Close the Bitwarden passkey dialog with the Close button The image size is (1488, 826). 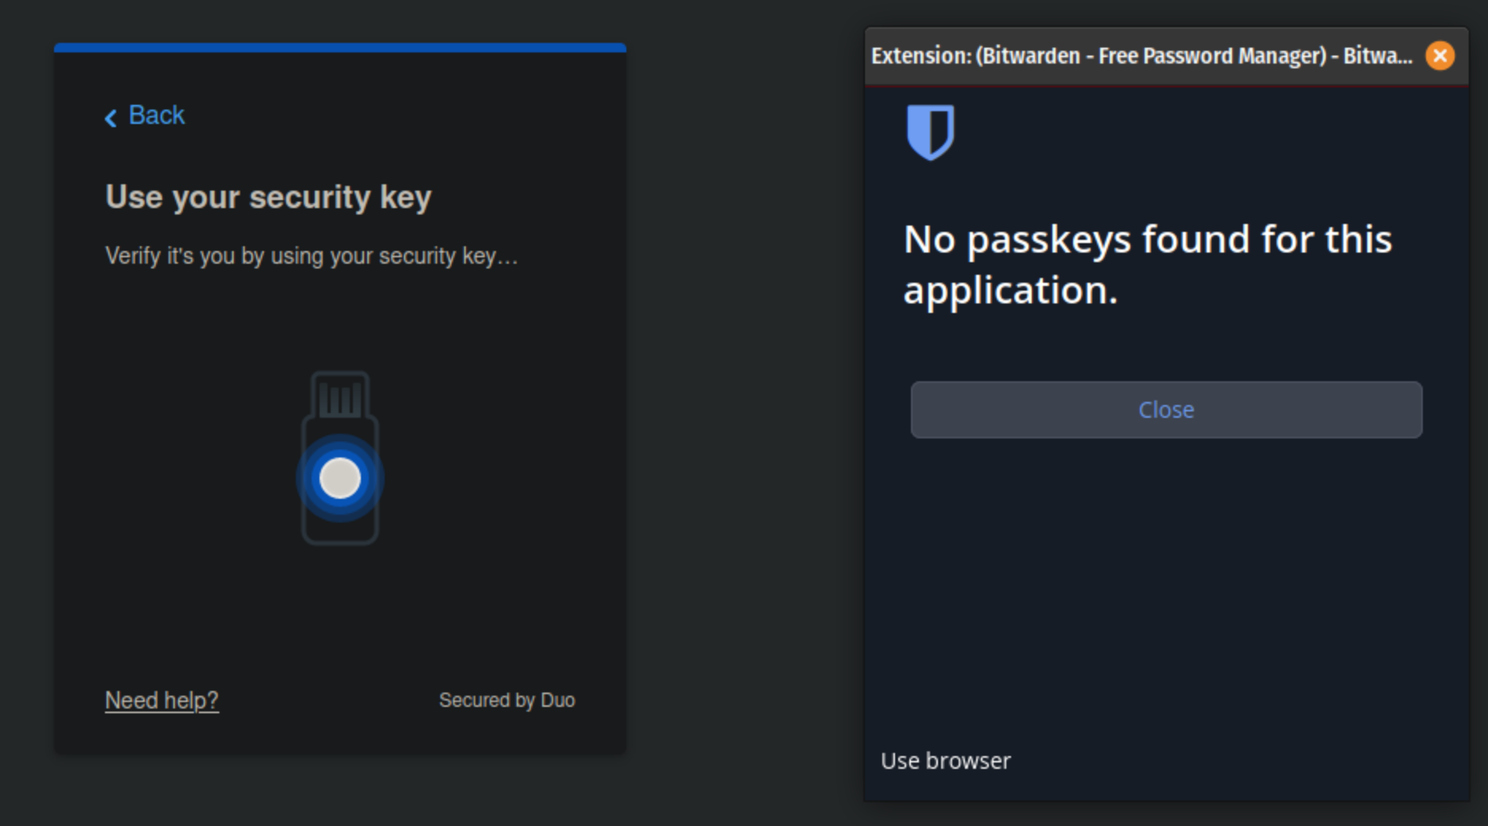click(x=1166, y=410)
